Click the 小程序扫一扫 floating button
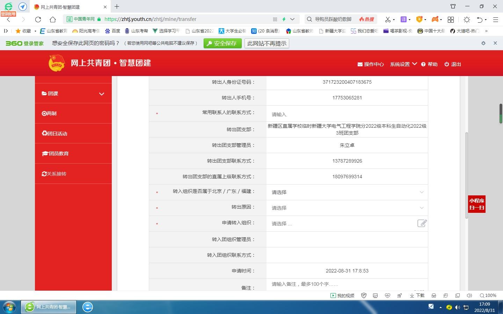Image resolution: width=503 pixels, height=314 pixels. click(x=477, y=204)
